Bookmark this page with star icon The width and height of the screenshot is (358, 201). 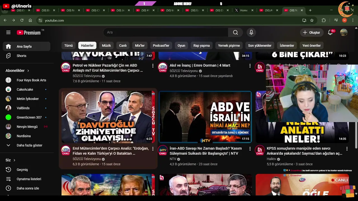click(x=312, y=20)
